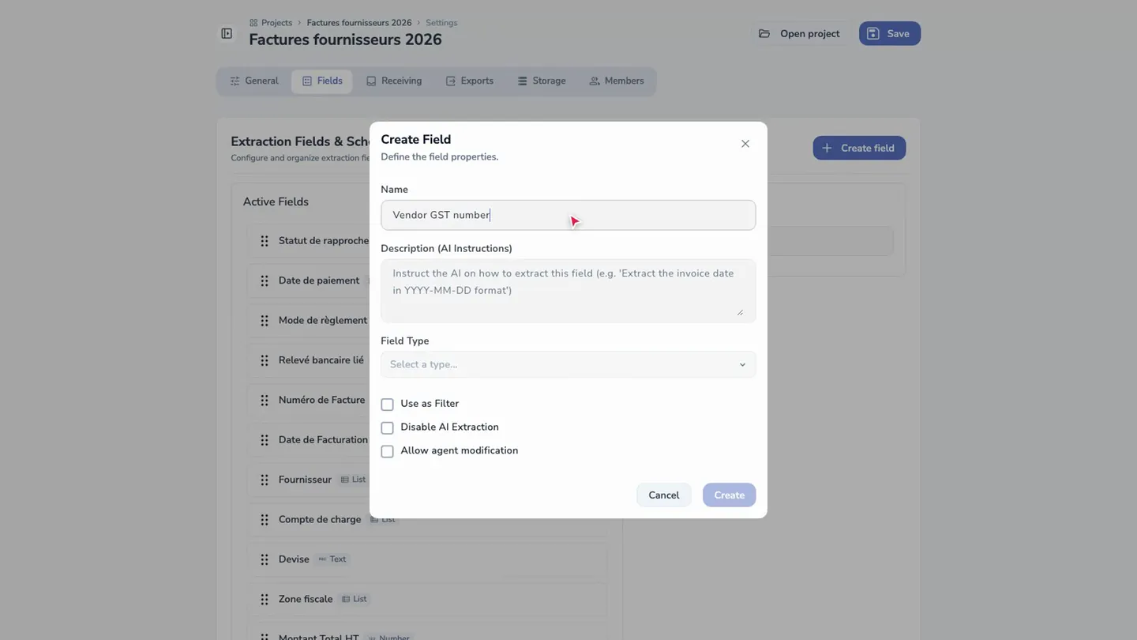Click drag handle for Fournisseur field
Viewport: 1137px width, 640px height.
(x=265, y=480)
